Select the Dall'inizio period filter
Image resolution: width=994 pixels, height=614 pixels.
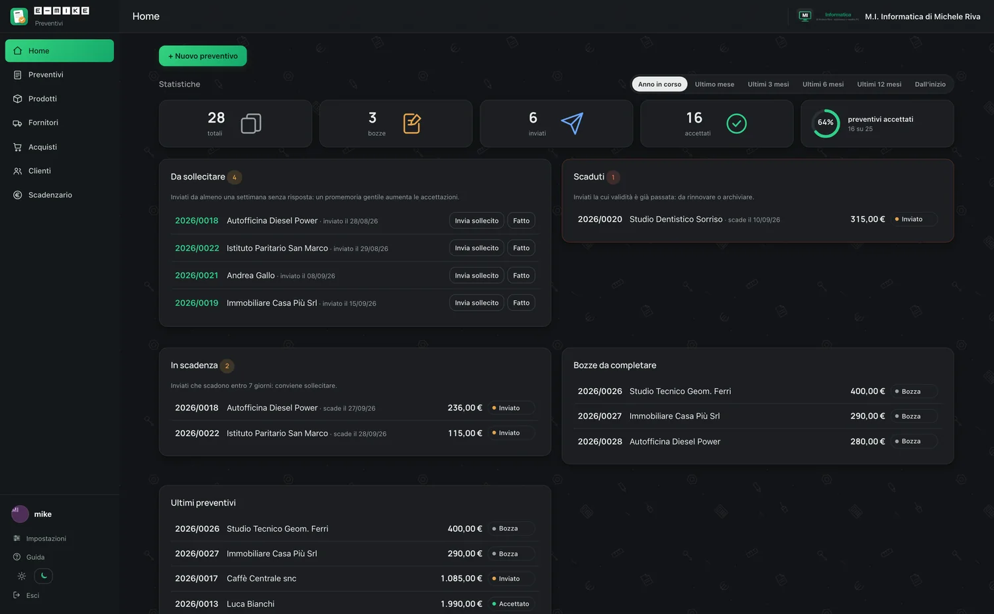click(x=930, y=84)
